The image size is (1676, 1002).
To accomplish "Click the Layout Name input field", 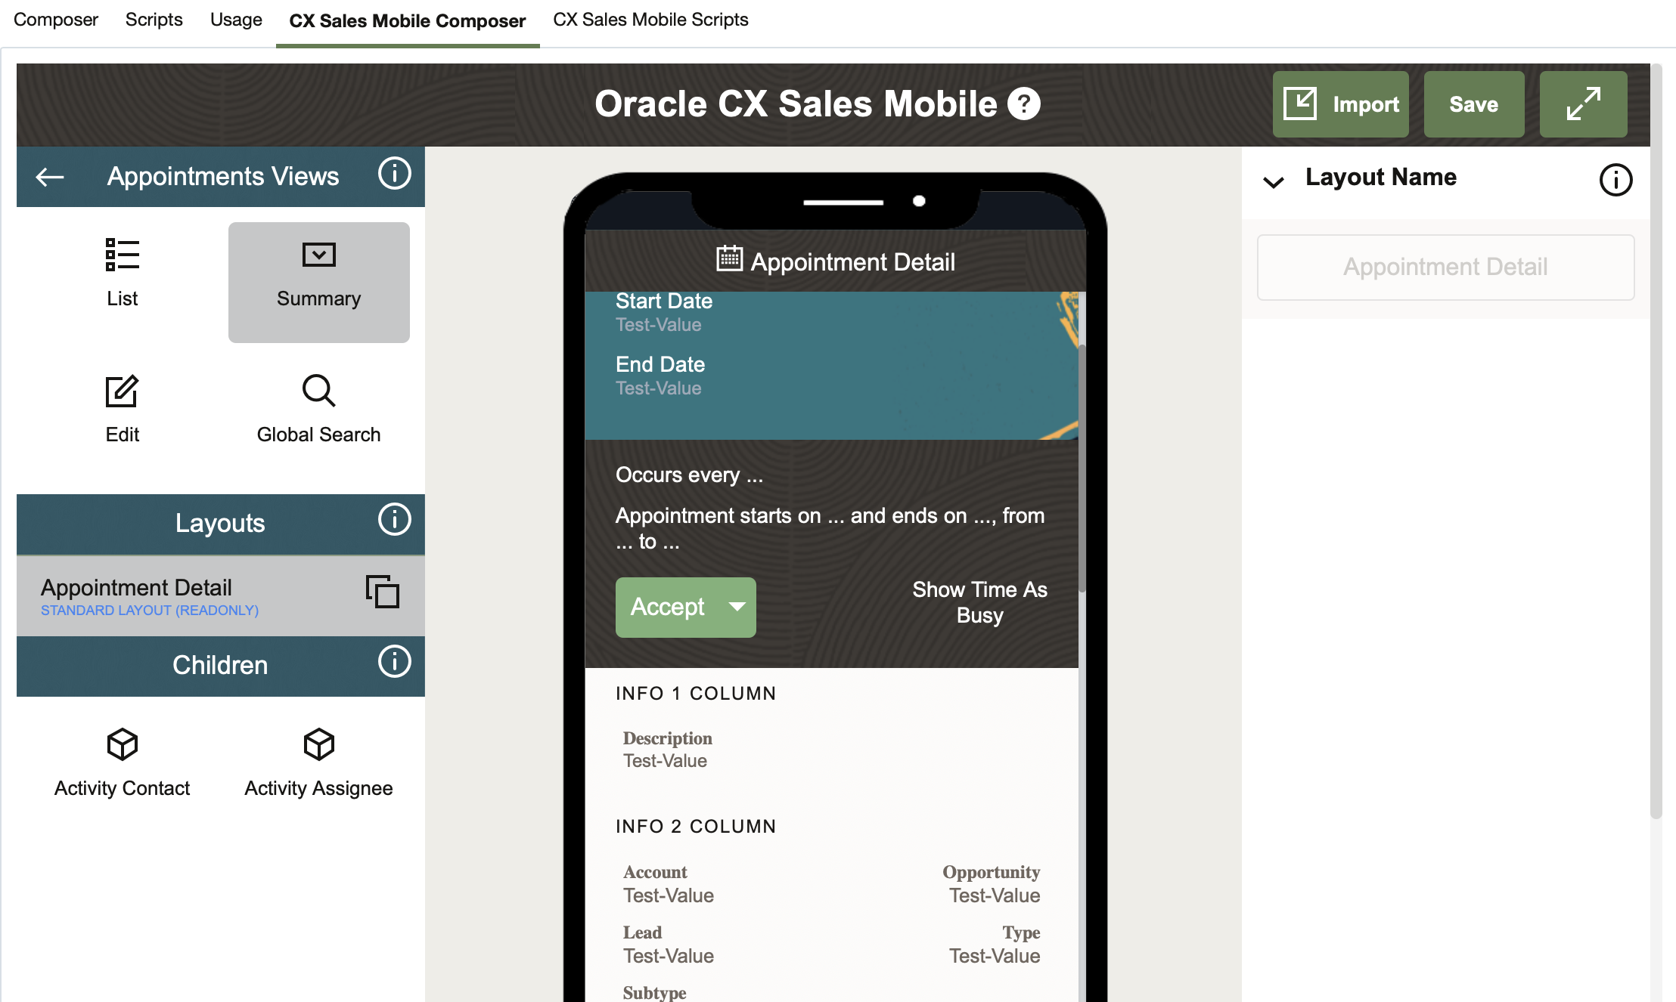I will (x=1445, y=267).
